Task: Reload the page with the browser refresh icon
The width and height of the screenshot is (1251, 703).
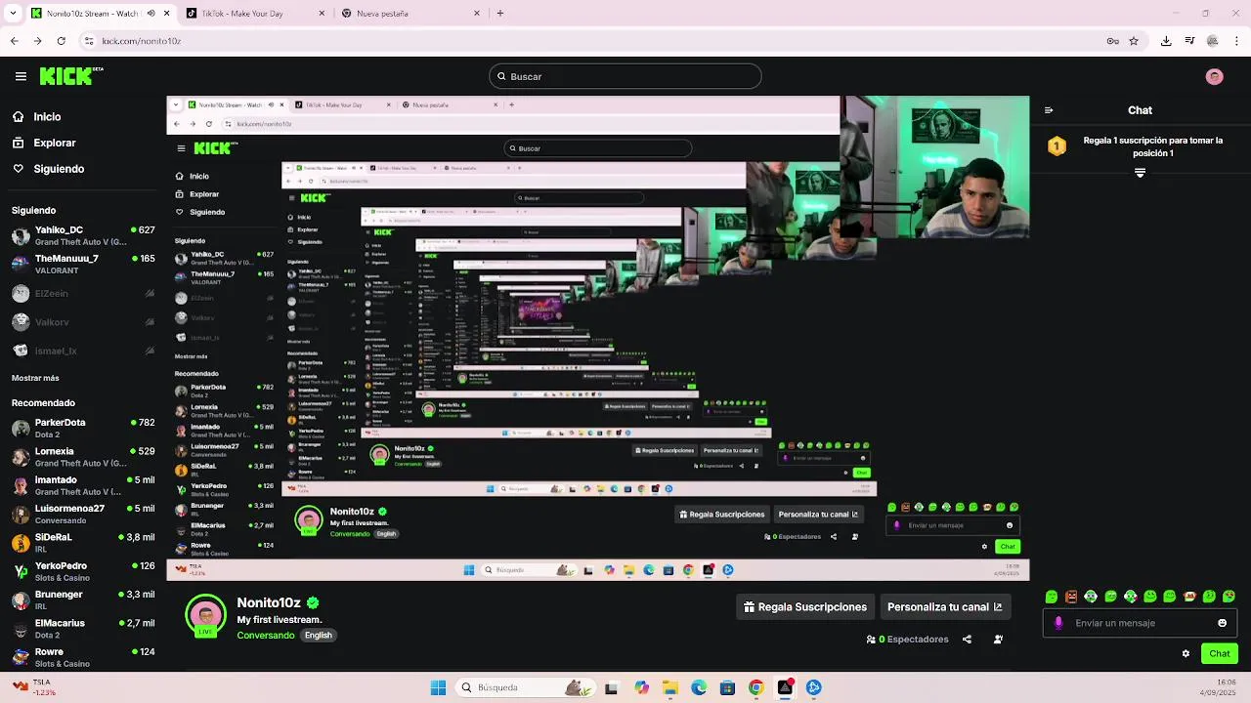Action: point(62,41)
